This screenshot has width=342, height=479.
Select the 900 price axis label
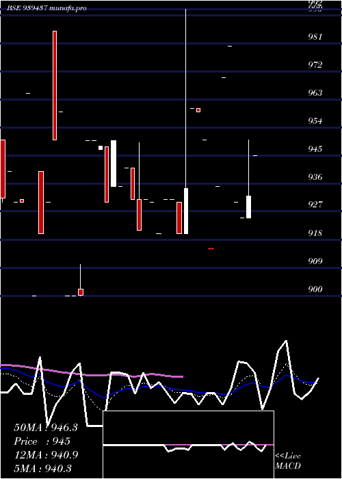[315, 289]
